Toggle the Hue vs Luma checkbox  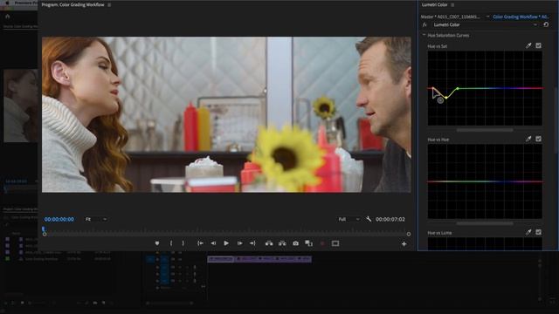click(538, 232)
